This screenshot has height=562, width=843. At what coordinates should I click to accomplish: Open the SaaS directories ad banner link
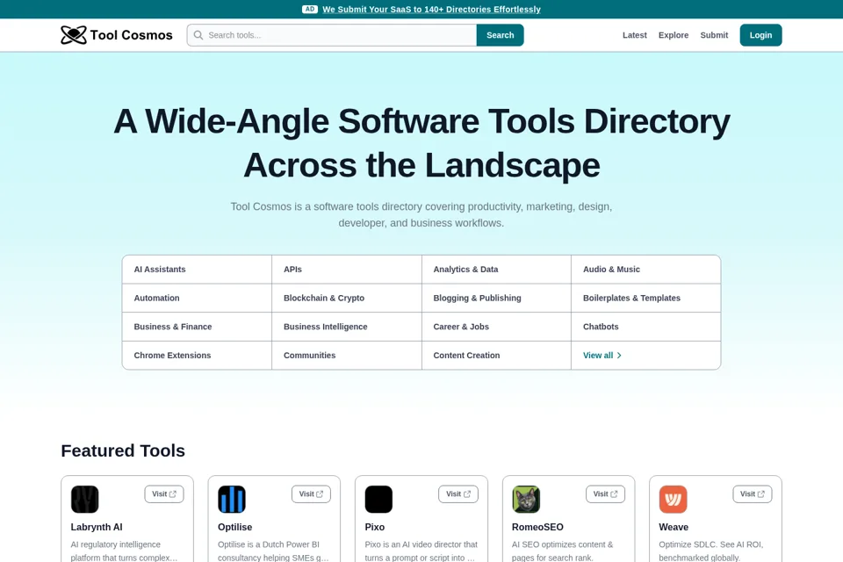click(x=431, y=9)
